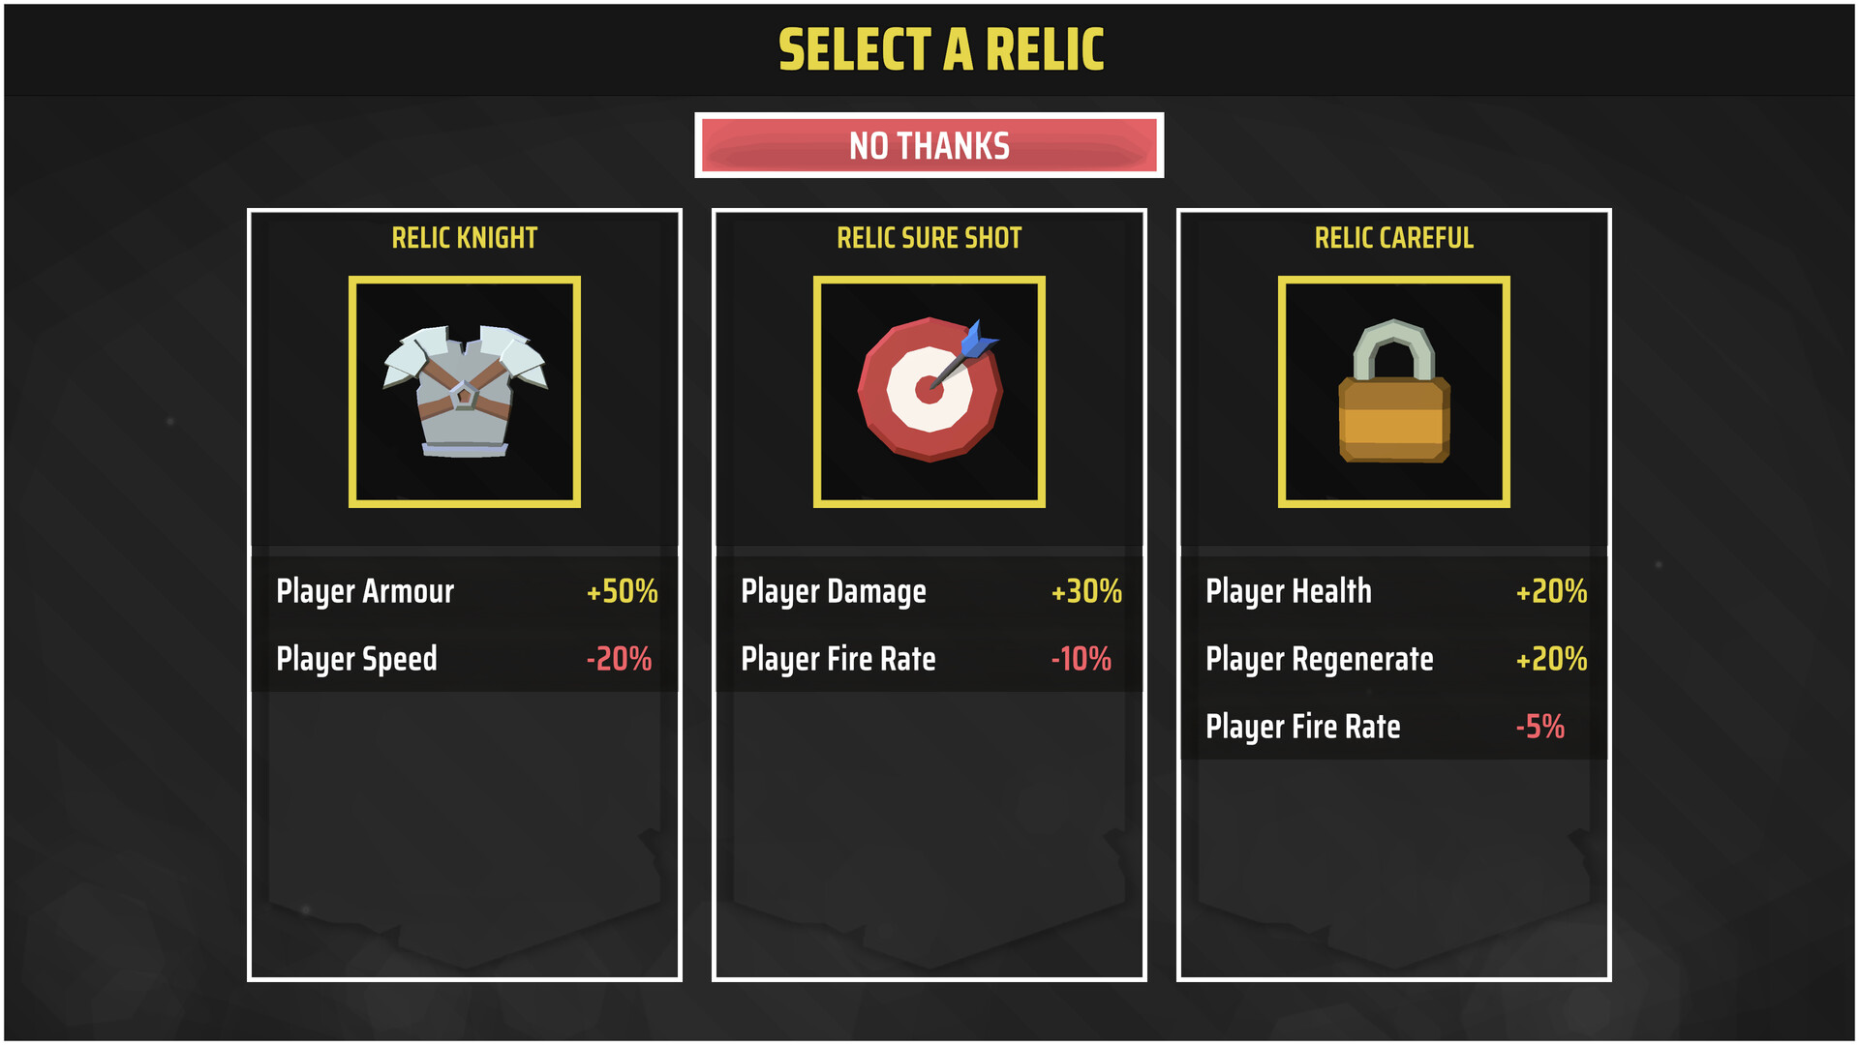This screenshot has height=1045, width=1859.
Task: Click the Select A Relic heading
Action: point(941,50)
